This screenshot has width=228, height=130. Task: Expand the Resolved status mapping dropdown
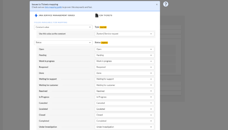click(124, 91)
